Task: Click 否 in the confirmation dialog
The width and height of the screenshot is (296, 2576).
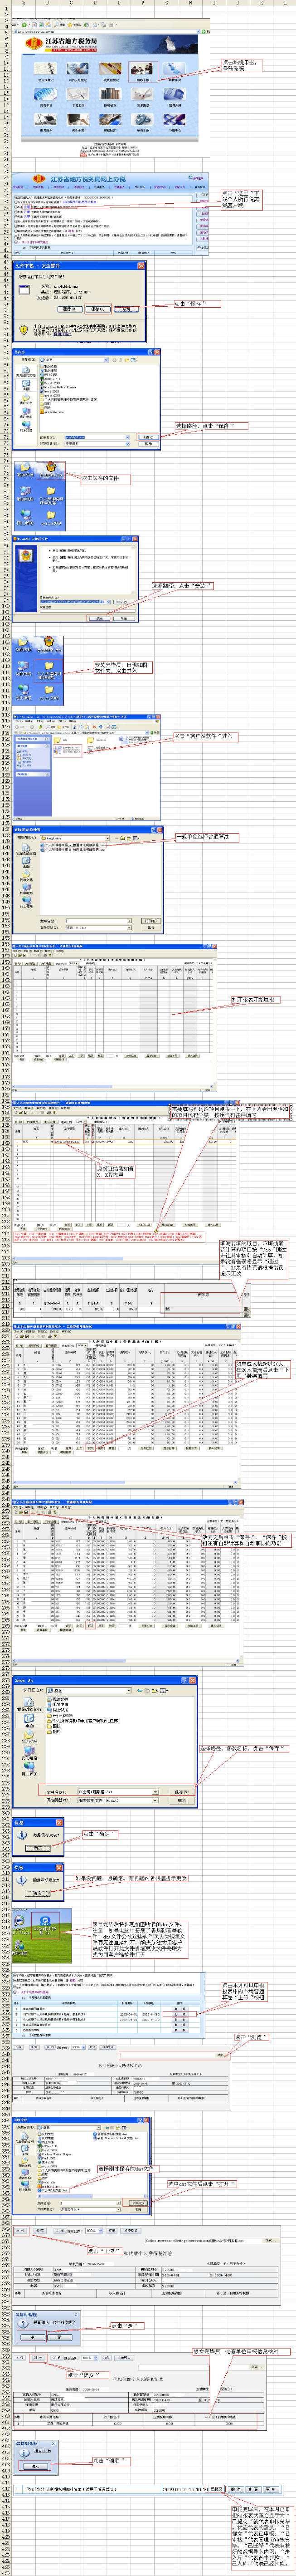Action: 59,2337
